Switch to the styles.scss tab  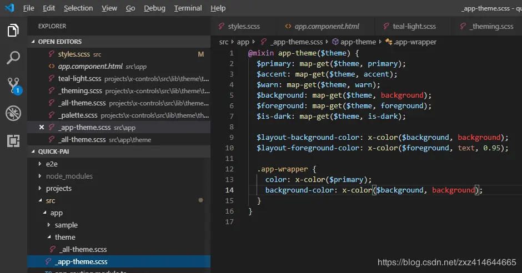243,26
